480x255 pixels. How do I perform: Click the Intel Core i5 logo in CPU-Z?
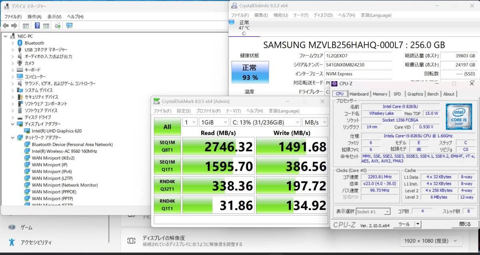(x=459, y=116)
